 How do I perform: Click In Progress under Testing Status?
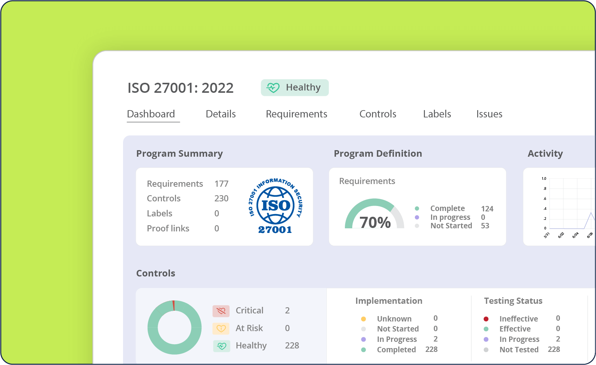[519, 339]
